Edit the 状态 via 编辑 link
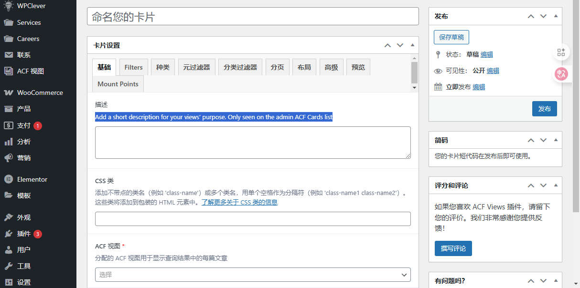The image size is (580, 288). tap(487, 54)
